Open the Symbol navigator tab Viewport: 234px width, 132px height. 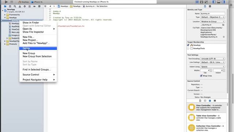pos(10,6)
